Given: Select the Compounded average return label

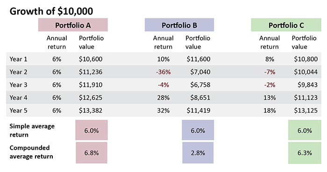Looking at the screenshot, I should pyautogui.click(x=31, y=152).
